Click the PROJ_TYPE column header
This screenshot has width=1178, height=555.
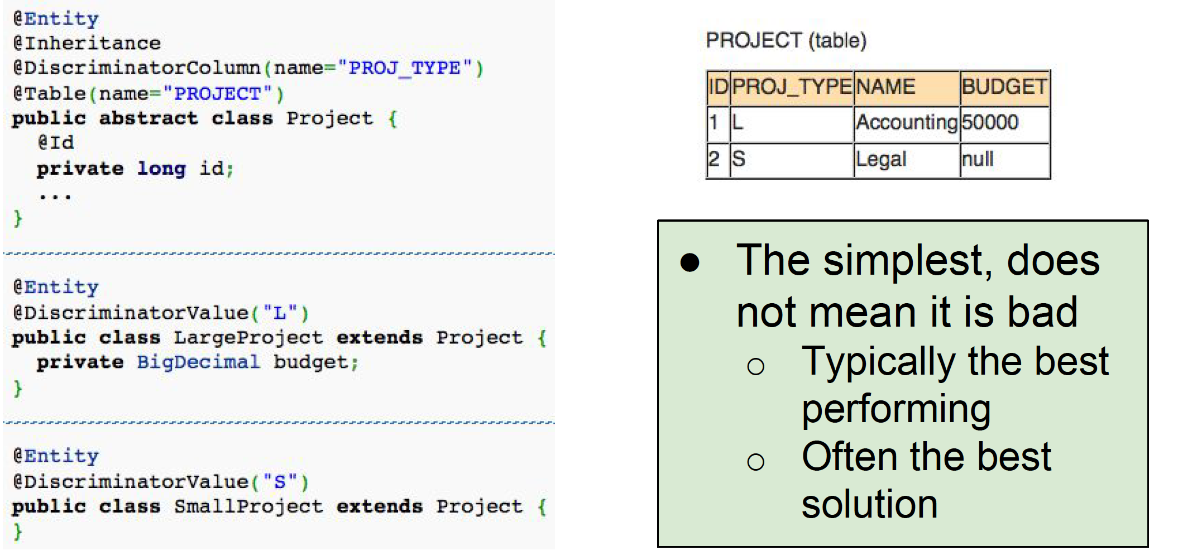click(x=791, y=87)
